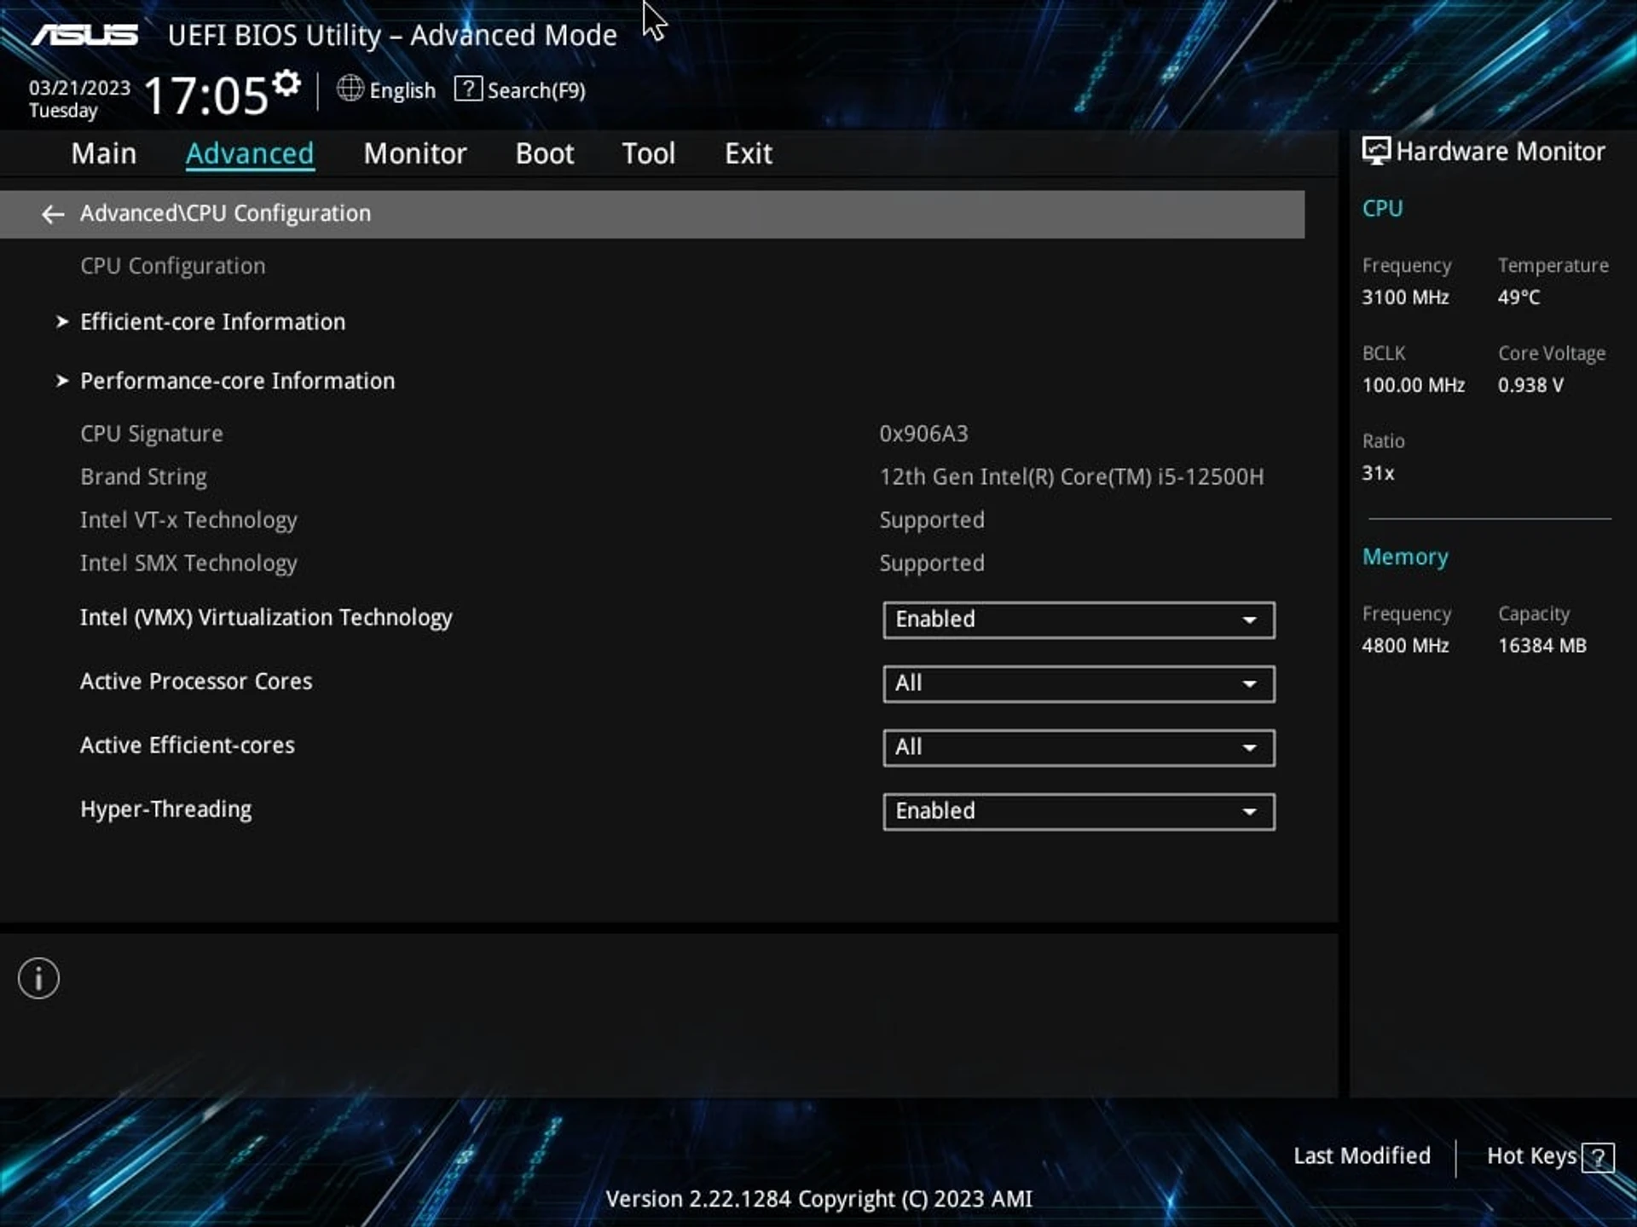Click the Memory section heading
The image size is (1637, 1227).
(x=1405, y=556)
